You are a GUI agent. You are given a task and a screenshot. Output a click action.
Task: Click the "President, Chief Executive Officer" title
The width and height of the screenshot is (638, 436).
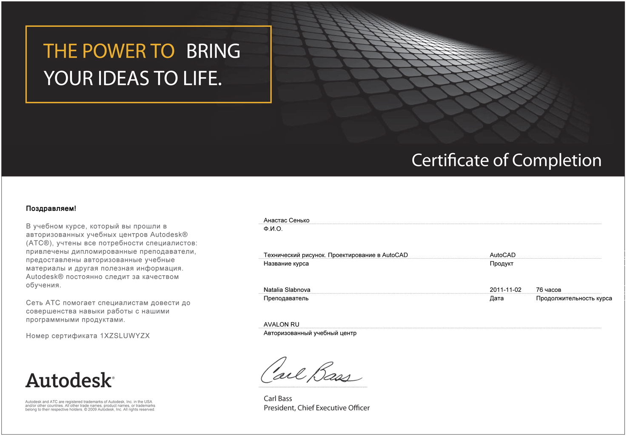pyautogui.click(x=316, y=408)
